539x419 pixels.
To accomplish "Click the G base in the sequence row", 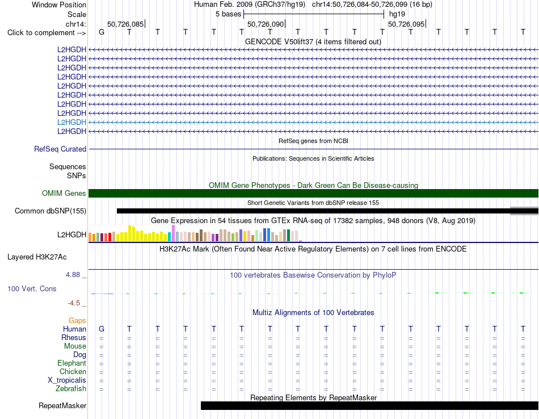I will [102, 32].
